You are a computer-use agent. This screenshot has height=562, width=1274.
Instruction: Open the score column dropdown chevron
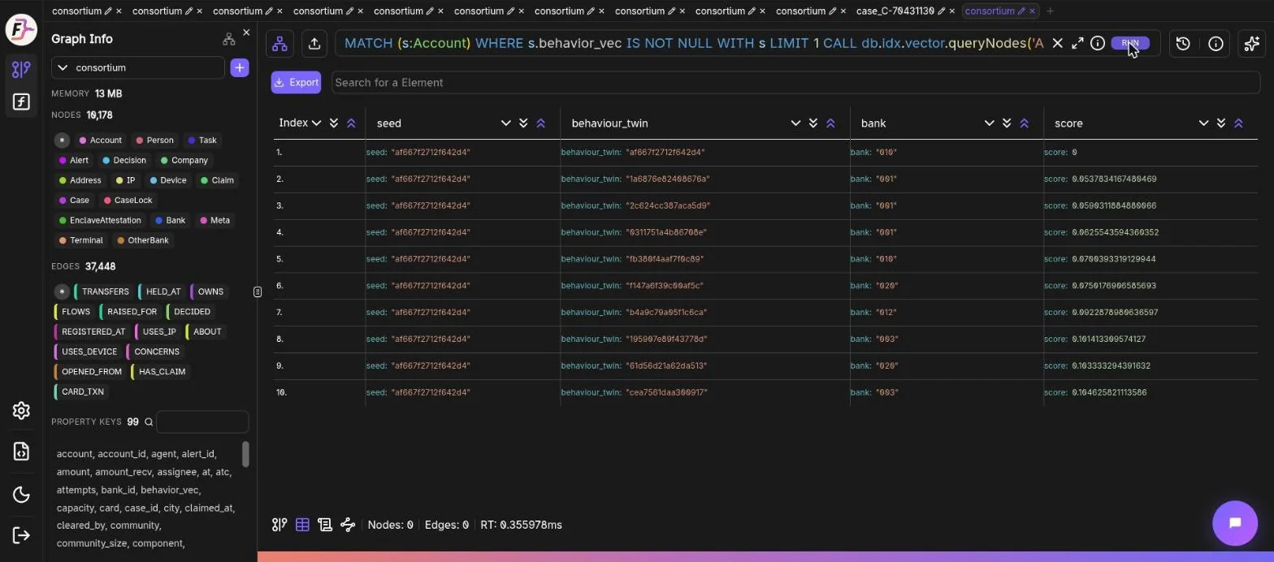point(1203,123)
